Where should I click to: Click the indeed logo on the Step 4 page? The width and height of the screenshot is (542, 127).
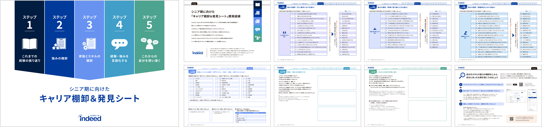281,68
